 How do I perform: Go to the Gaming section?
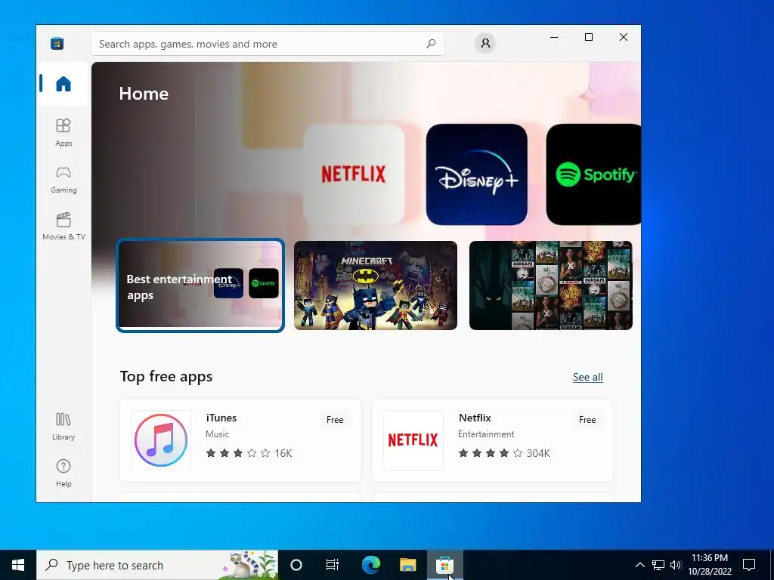pos(63,179)
